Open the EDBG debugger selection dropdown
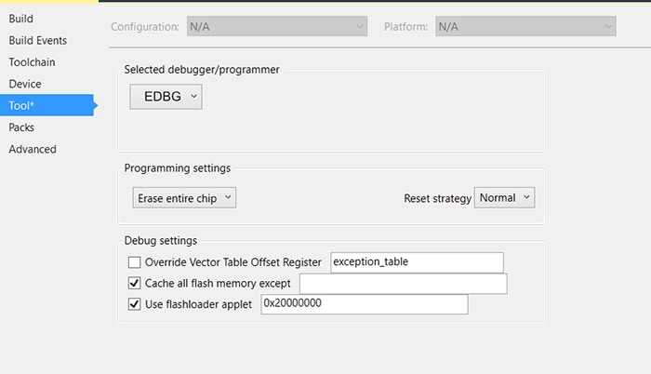 pyautogui.click(x=166, y=96)
